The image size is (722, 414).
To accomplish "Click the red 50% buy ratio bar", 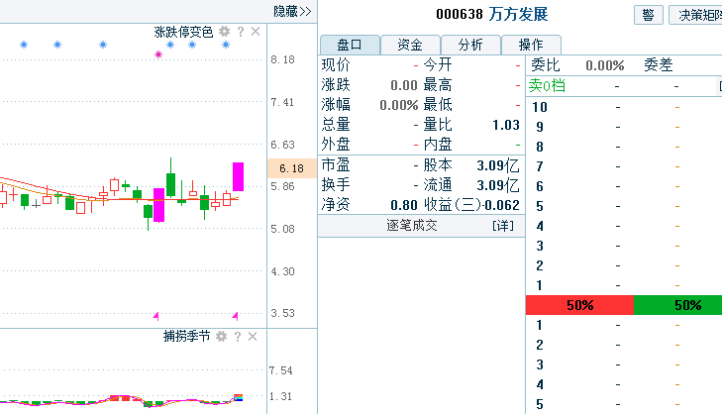I will 578,305.
